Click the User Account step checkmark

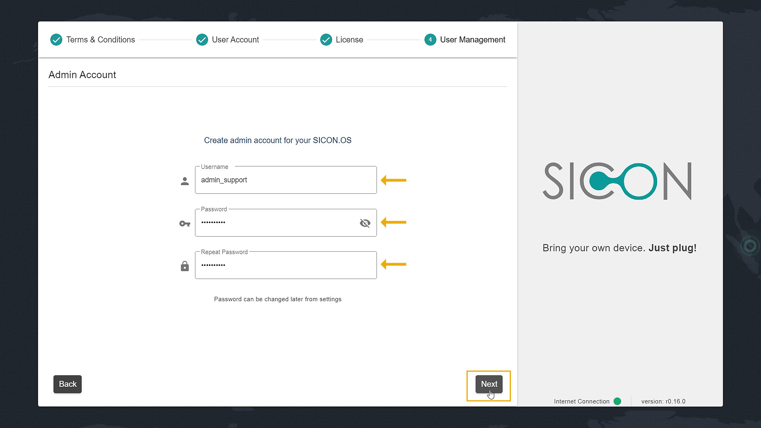click(202, 40)
